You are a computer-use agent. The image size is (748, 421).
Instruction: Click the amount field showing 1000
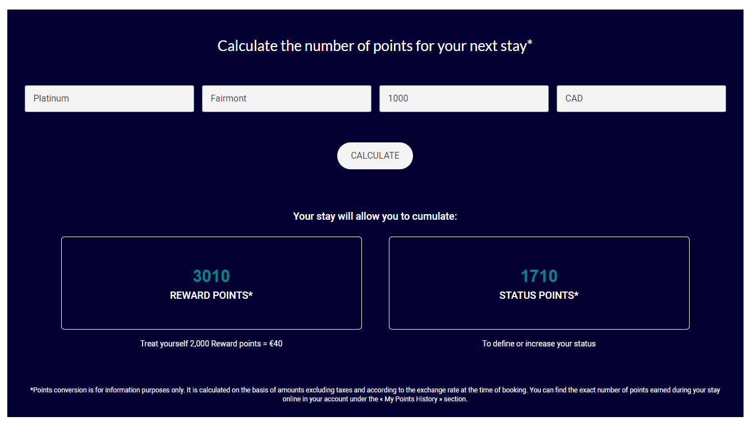(x=464, y=99)
